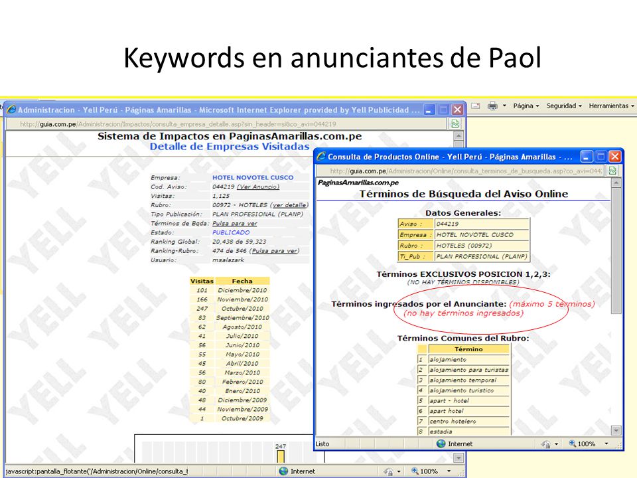Image resolution: width=637 pixels, height=478 pixels.
Task: Select the term 'centro hotelero'
Action: pyautogui.click(x=469, y=421)
